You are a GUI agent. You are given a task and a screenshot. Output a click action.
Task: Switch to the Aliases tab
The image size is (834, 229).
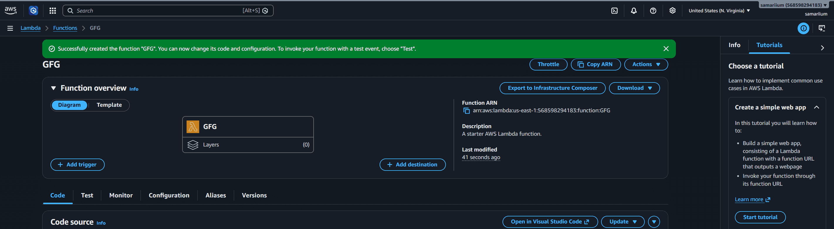coord(216,195)
